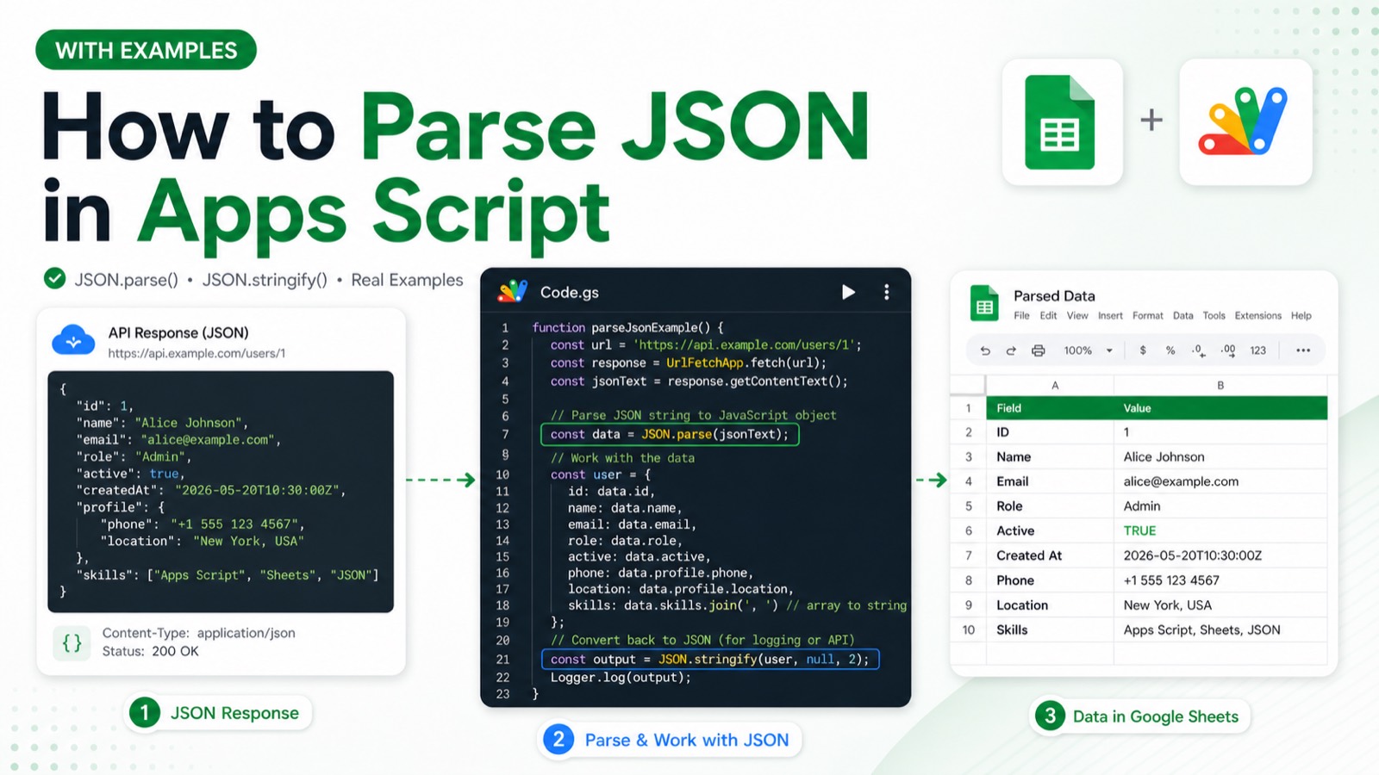
Task: Click the "email" line in JSON response
Action: (x=178, y=439)
